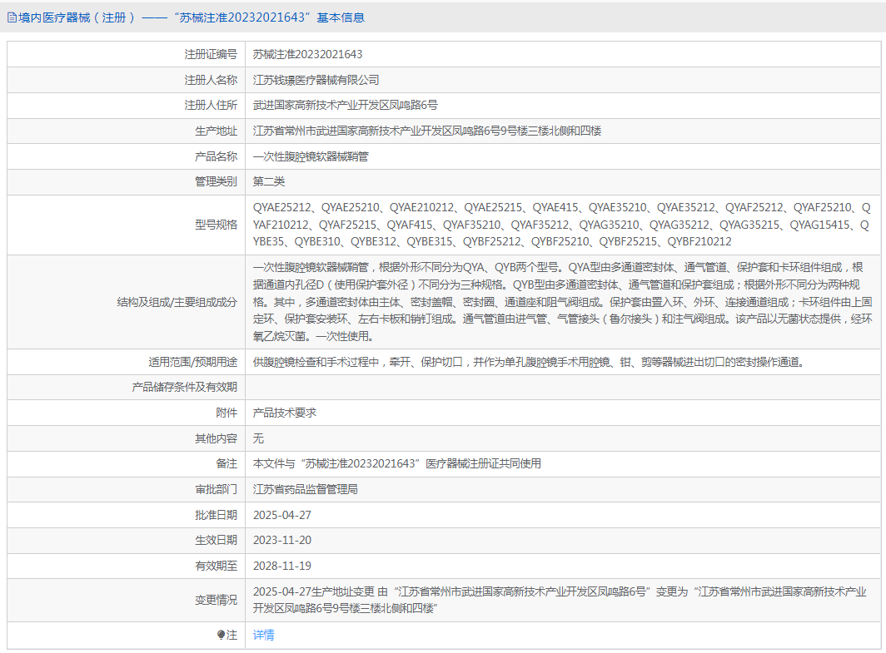The width and height of the screenshot is (886, 653).
Task: Click the 产品储存条件及有效期 label
Action: click(x=184, y=387)
